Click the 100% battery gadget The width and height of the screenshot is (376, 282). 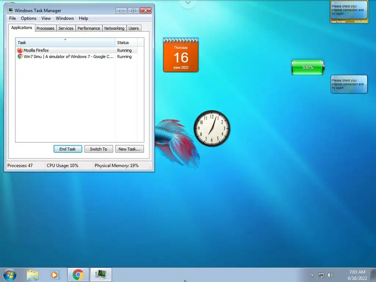(308, 68)
